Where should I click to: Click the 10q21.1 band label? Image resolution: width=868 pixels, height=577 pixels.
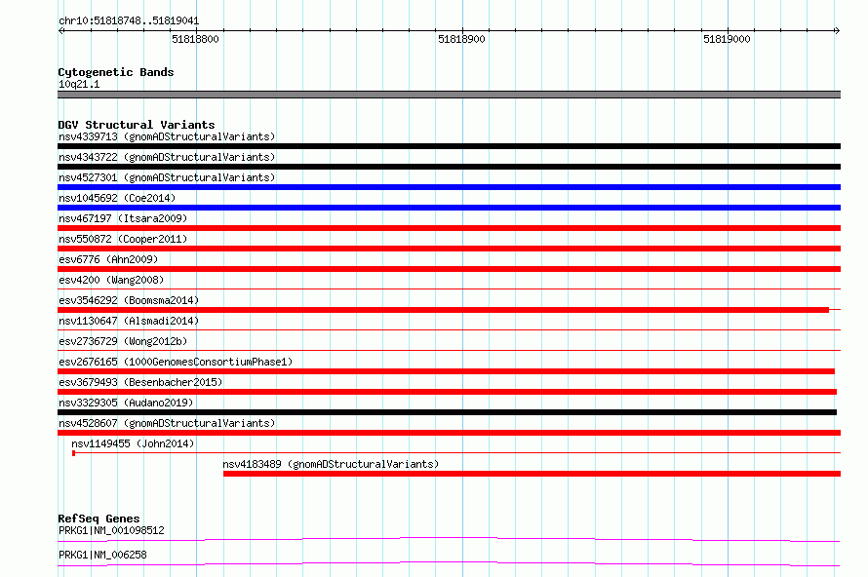[x=79, y=84]
